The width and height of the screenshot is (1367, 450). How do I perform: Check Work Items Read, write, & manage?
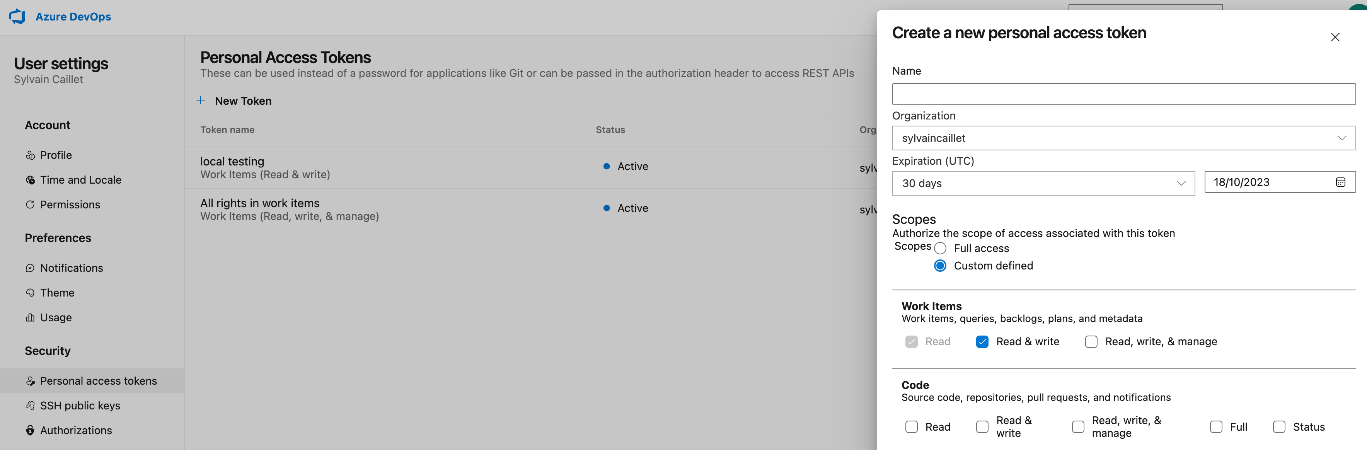click(1091, 342)
